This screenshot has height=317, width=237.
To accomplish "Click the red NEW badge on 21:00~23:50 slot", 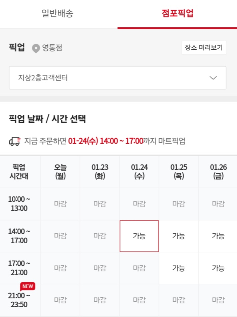I will (27, 286).
